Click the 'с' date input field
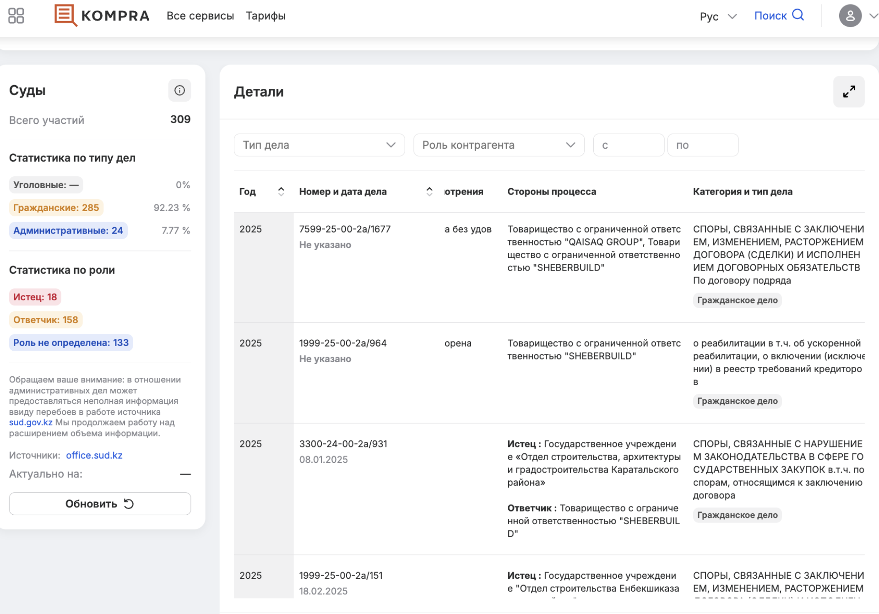The height and width of the screenshot is (614, 879). pos(628,145)
